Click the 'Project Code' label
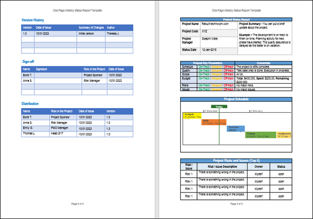Image resolution: width=313 pixels, height=219 pixels. [190, 31]
